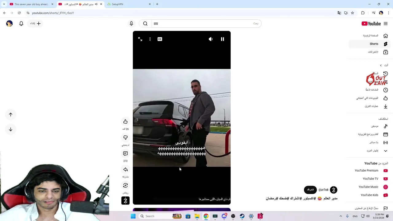Viewport: 393px width, 221px height.
Task: Open the sound thumbnail under Remix
Action: point(125,200)
